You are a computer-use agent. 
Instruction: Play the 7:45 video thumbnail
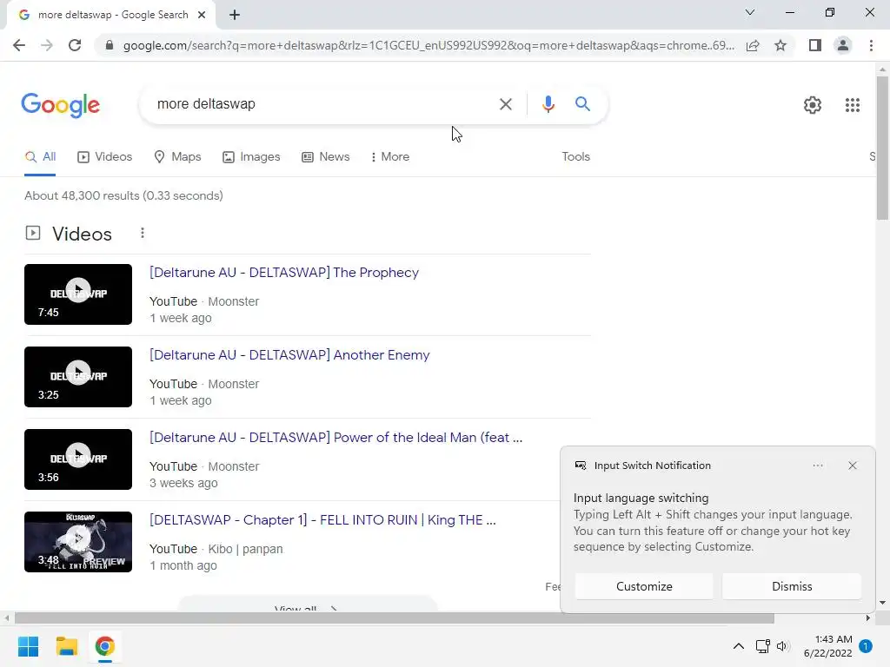click(x=78, y=294)
